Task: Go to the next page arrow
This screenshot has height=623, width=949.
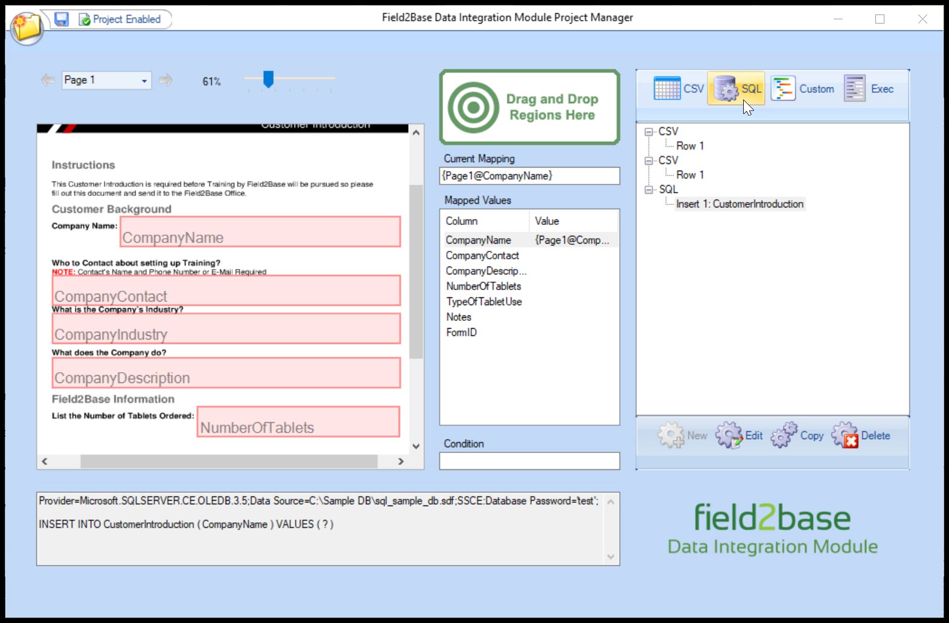Action: (165, 80)
